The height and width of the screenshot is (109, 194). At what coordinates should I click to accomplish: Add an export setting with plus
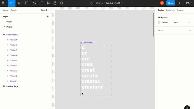190,30
